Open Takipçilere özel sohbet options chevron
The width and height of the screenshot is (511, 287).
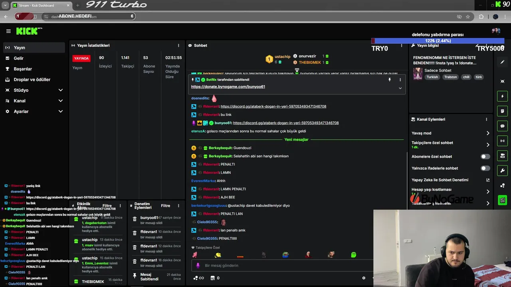coord(488,145)
